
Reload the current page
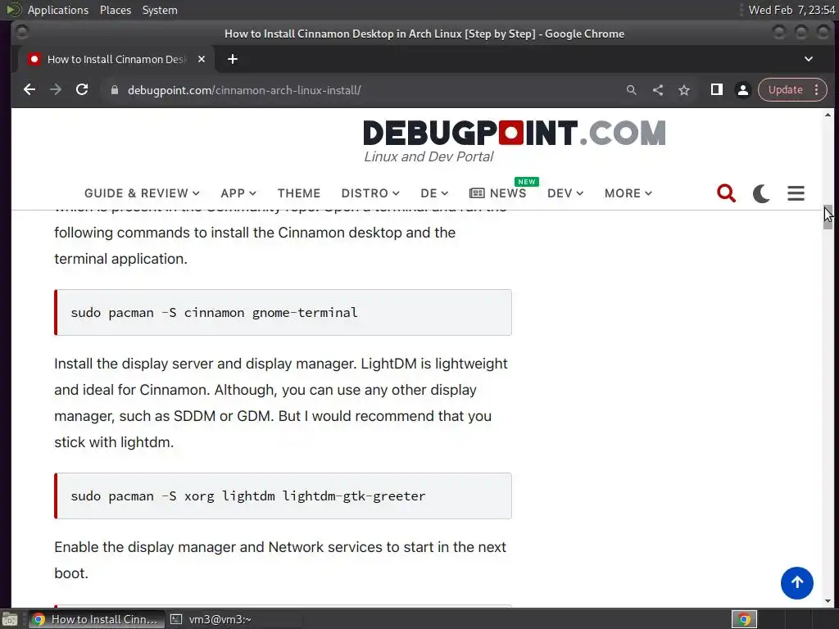[x=82, y=90]
